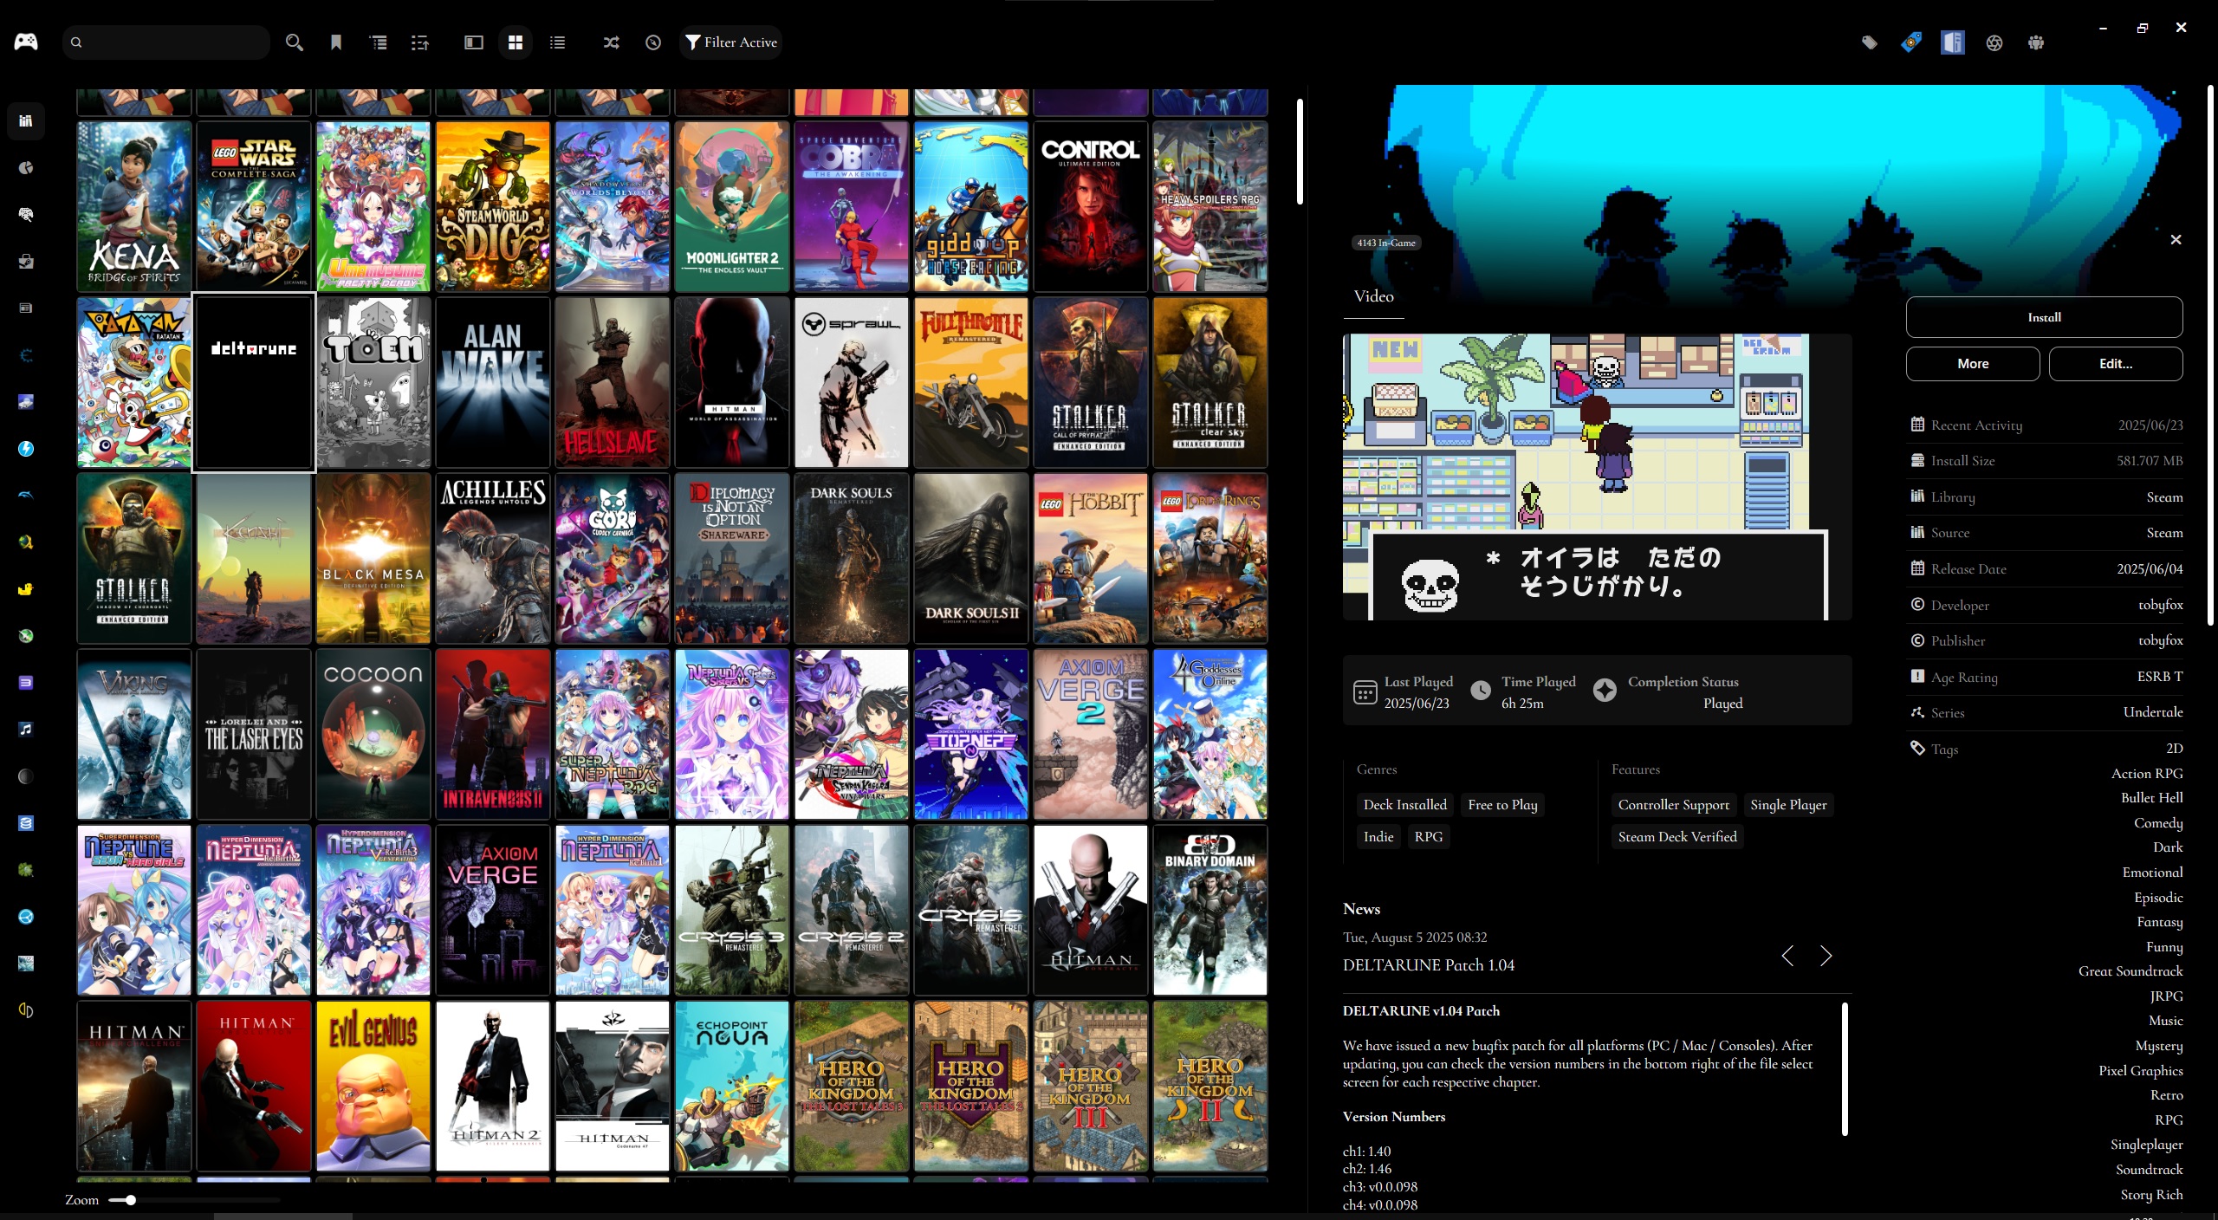
Task: Click inside the library search field
Action: coord(166,42)
